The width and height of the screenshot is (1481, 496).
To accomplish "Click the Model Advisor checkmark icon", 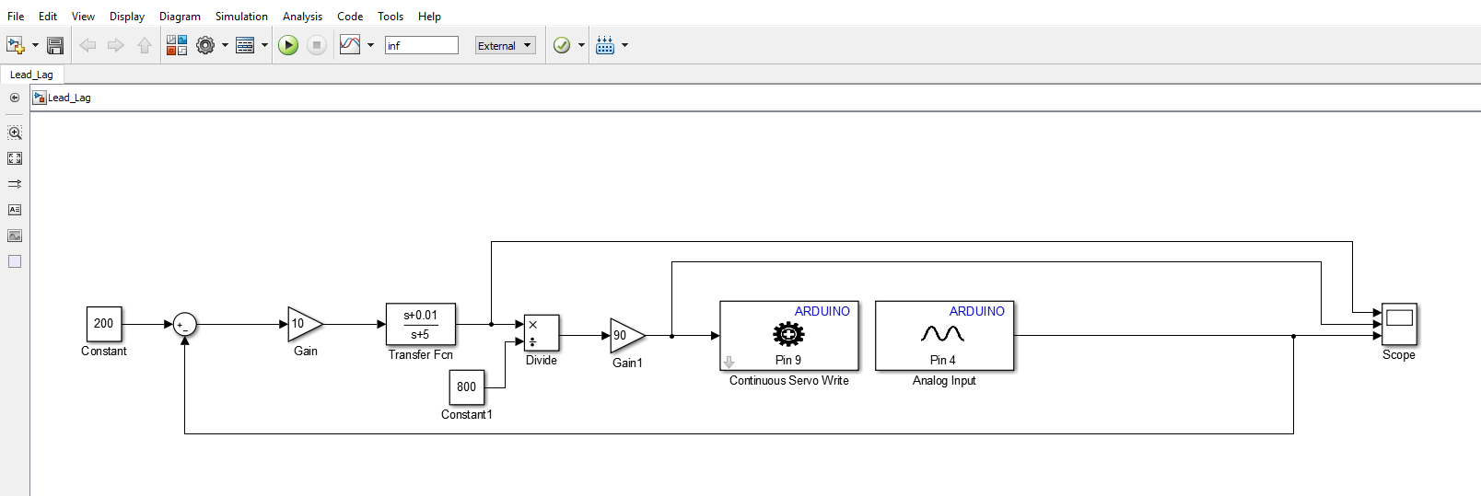I will (x=562, y=45).
